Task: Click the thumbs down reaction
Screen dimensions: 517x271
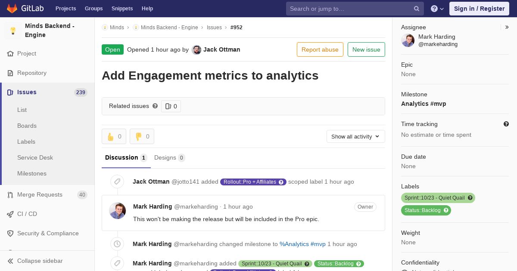Action: coord(142,136)
